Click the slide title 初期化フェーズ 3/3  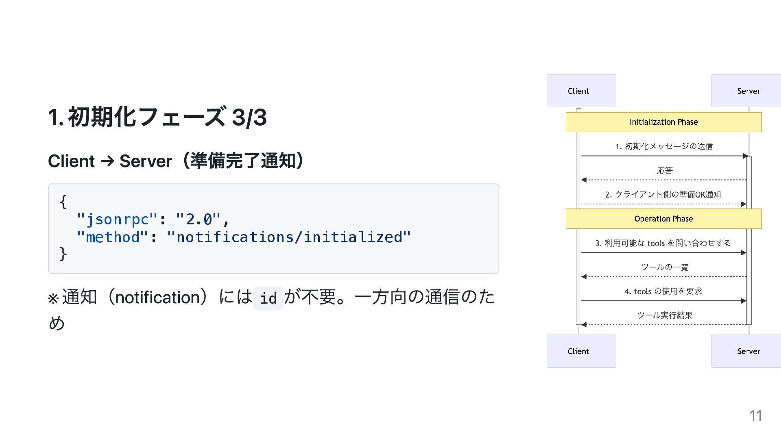tap(157, 117)
